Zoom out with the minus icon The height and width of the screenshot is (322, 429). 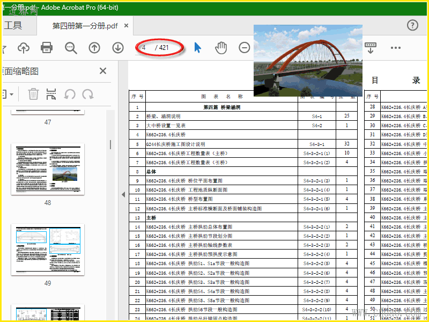[x=245, y=48]
